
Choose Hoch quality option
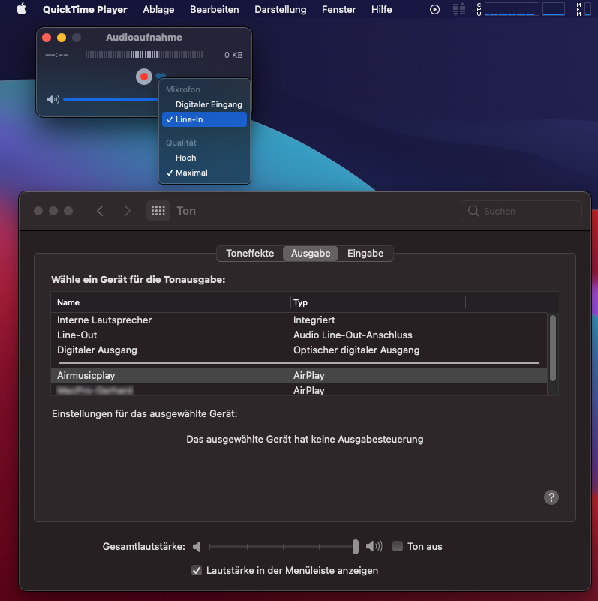pyautogui.click(x=204, y=158)
